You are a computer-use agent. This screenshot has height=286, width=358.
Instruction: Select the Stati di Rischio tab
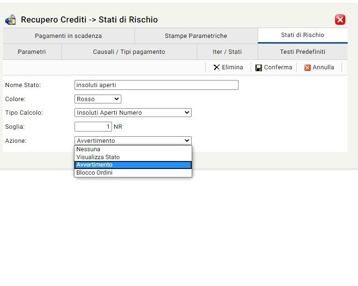302,35
